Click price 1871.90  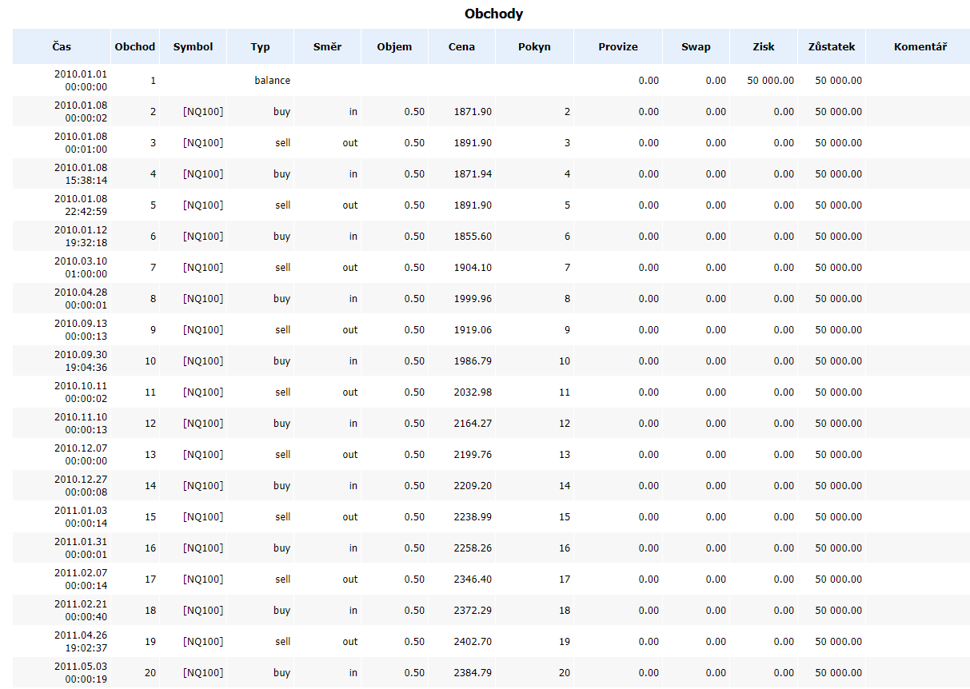click(473, 112)
